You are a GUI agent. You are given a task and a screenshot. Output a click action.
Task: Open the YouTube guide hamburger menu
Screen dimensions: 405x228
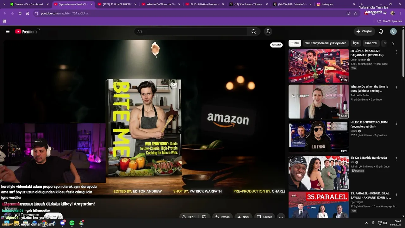8,31
